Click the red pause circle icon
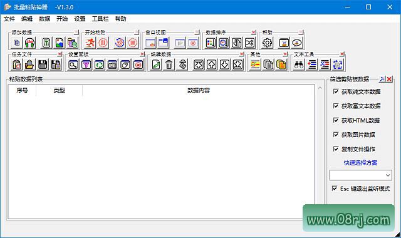 (103, 43)
